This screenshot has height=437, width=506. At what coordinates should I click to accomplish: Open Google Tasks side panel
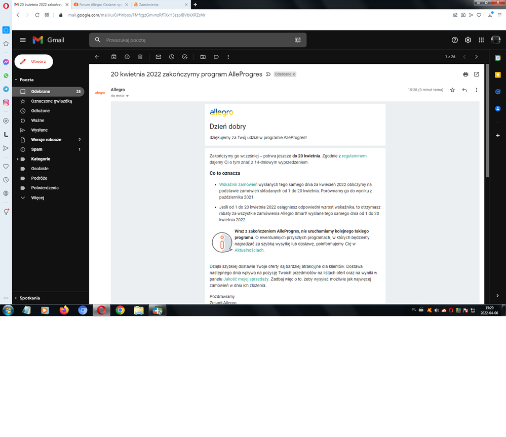[x=497, y=92]
